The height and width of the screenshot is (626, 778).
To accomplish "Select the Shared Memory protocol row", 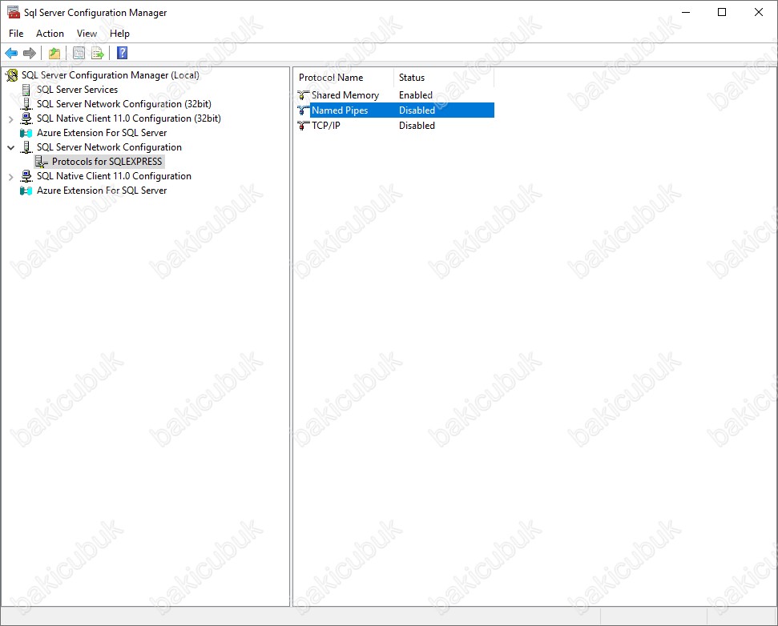I will [395, 95].
